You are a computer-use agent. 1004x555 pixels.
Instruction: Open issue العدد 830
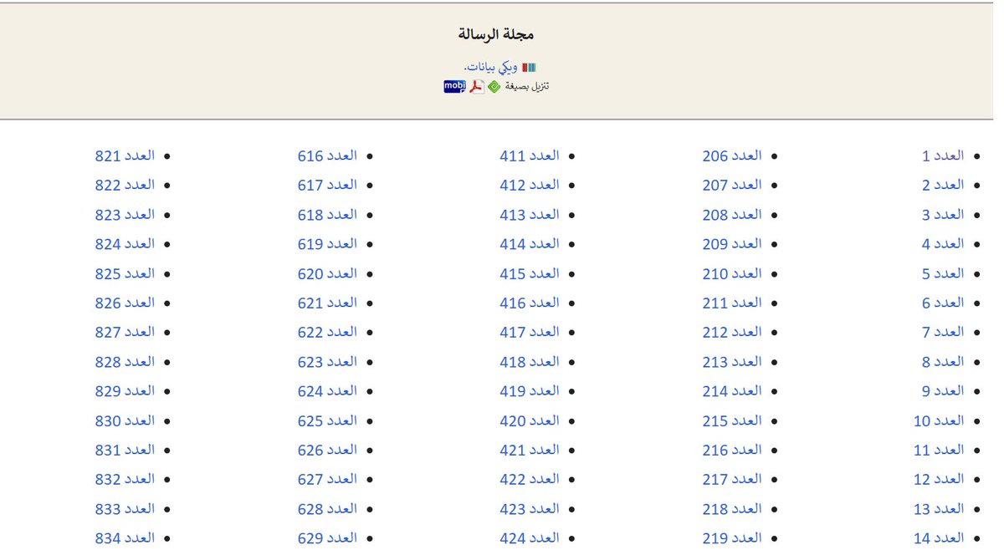pos(125,420)
